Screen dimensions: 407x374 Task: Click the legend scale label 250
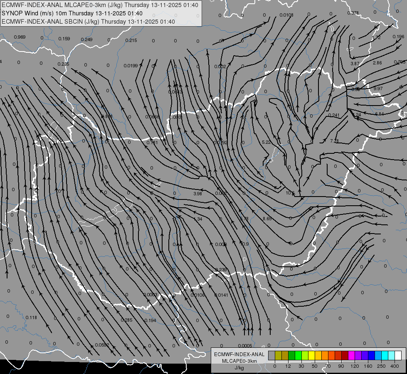(x=381, y=366)
